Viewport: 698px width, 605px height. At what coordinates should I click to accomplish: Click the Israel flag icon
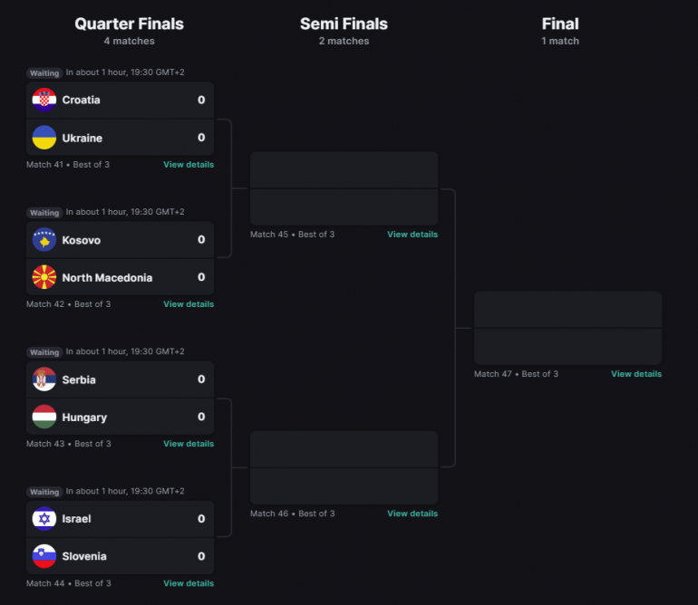pos(44,519)
